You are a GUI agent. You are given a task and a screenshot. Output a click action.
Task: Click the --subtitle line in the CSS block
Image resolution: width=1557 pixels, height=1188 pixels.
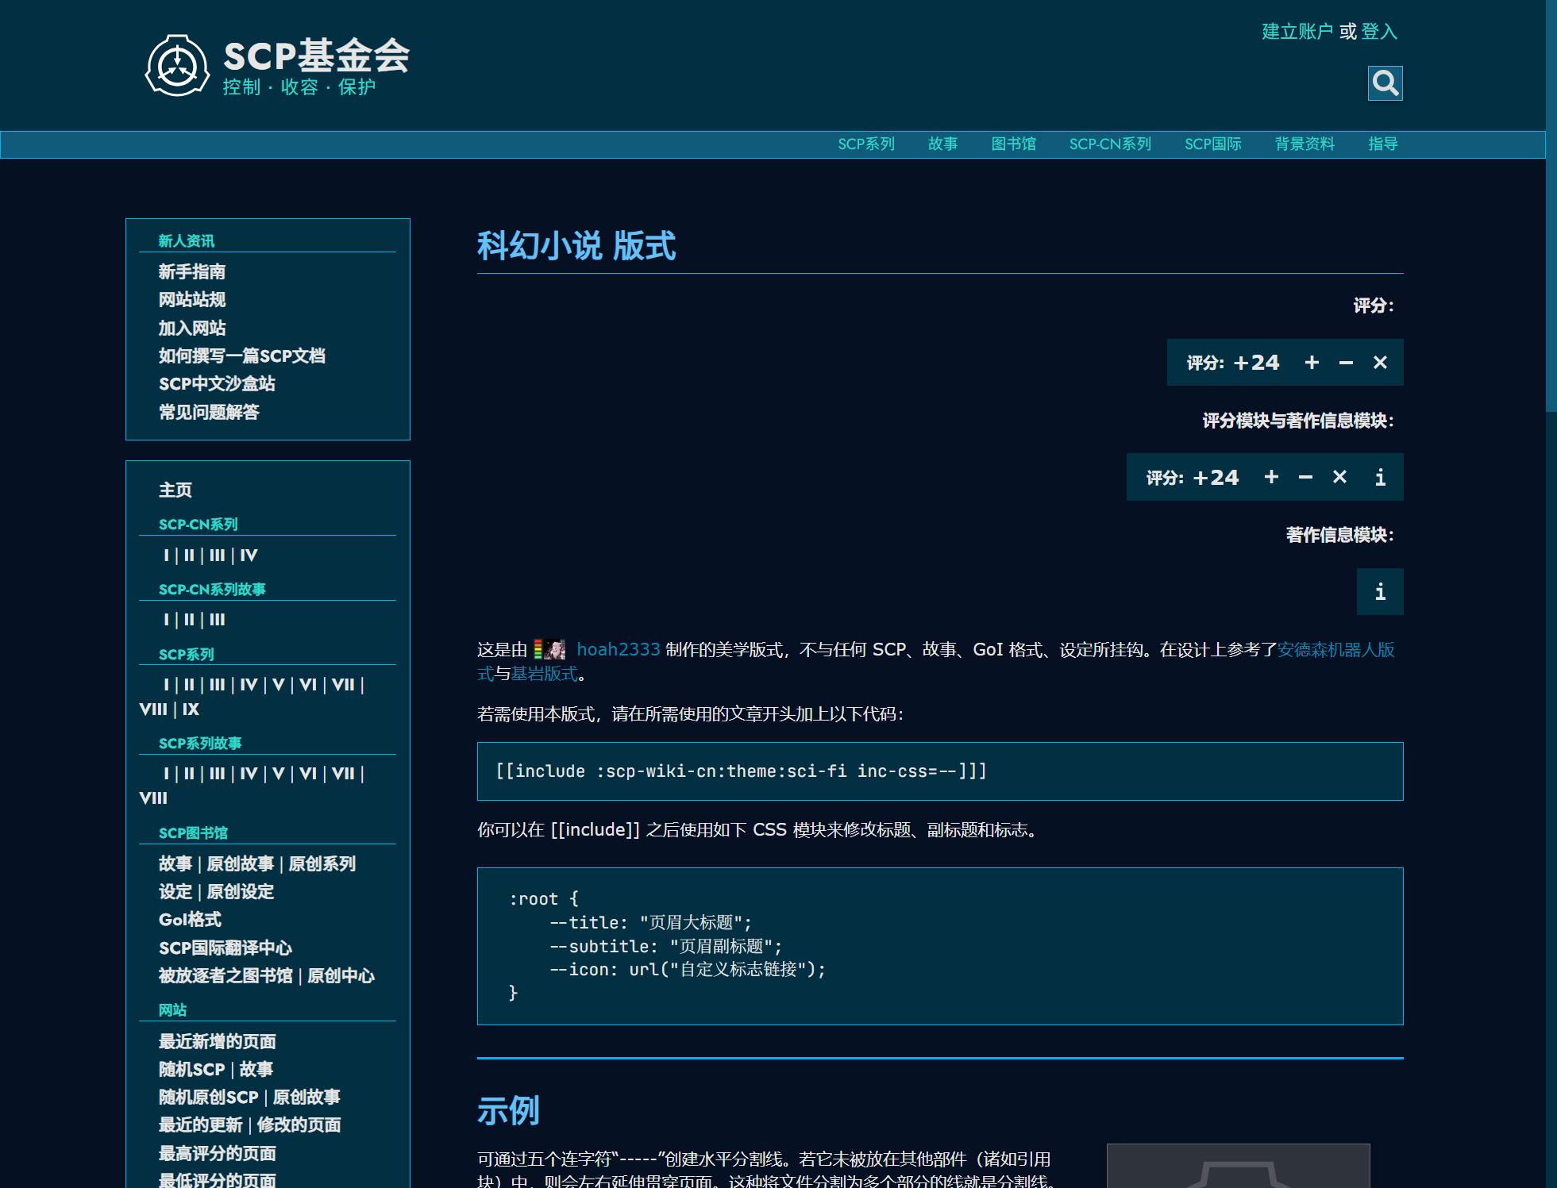pos(666,946)
